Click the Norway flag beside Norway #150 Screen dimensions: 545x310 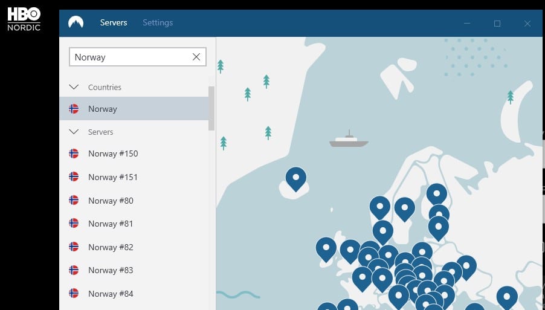[74, 153]
